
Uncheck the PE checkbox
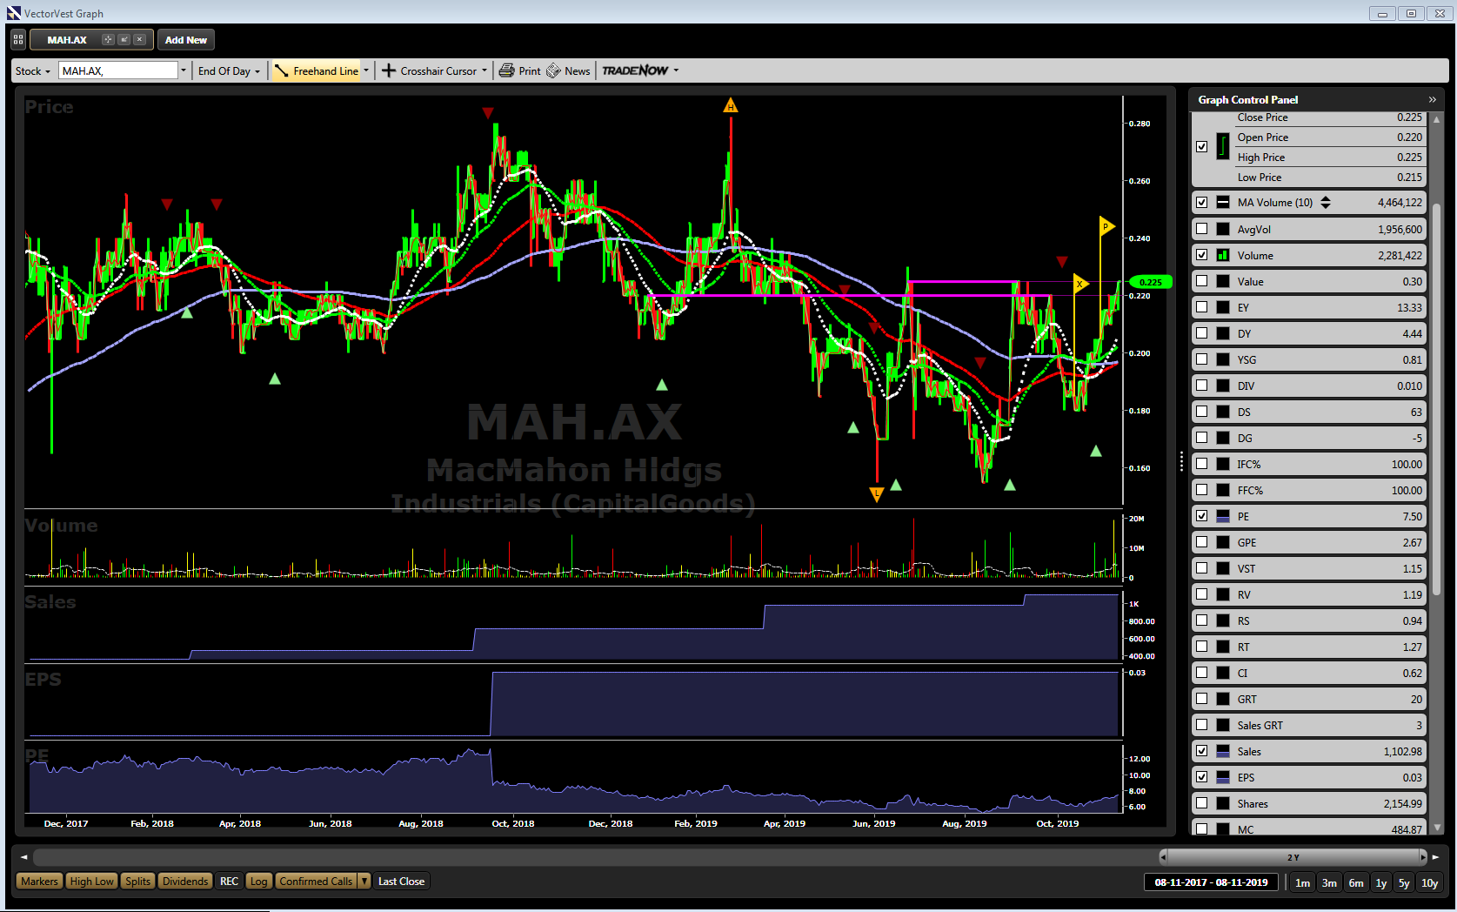click(1201, 516)
